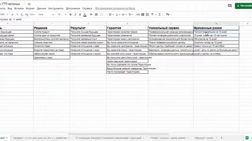Click the text wrapping icon
The image size is (252, 141).
pyautogui.click(x=123, y=14)
